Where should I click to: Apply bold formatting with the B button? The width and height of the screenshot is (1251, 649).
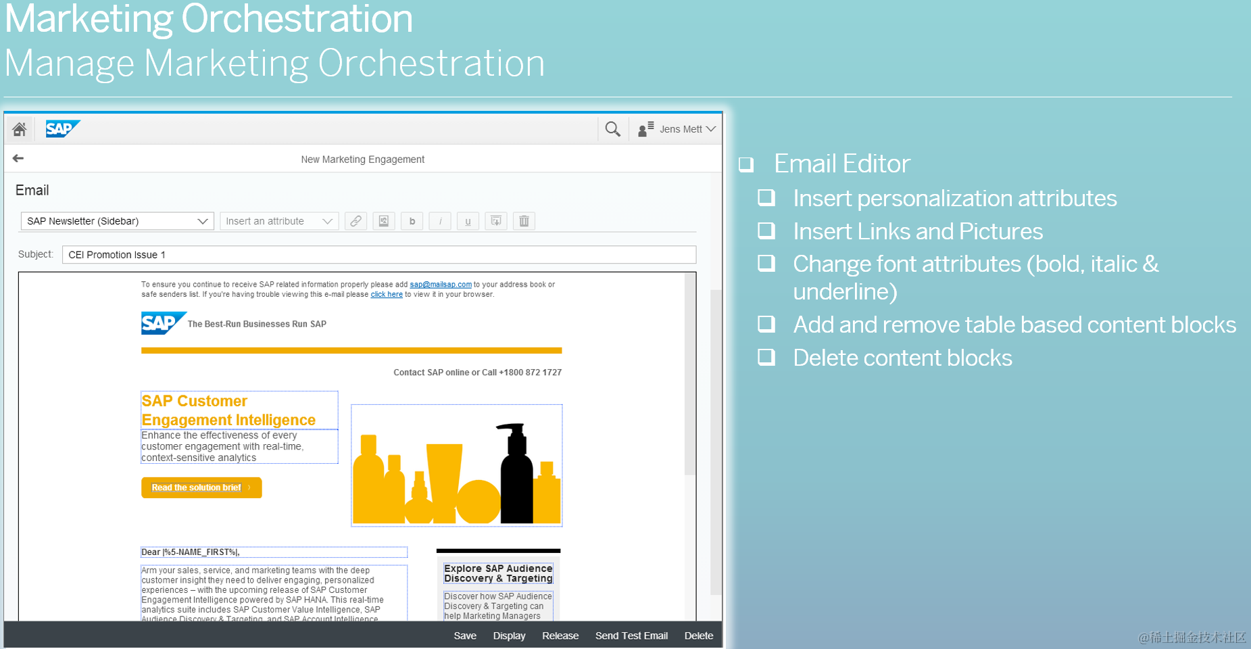(412, 221)
